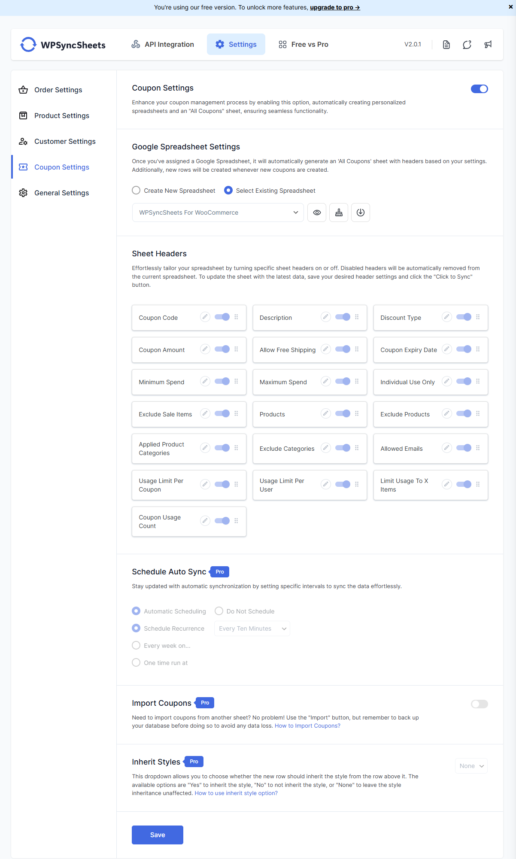The width and height of the screenshot is (516, 859).
Task: Click drag handle on Limit Usage To X Items
Action: pos(478,484)
